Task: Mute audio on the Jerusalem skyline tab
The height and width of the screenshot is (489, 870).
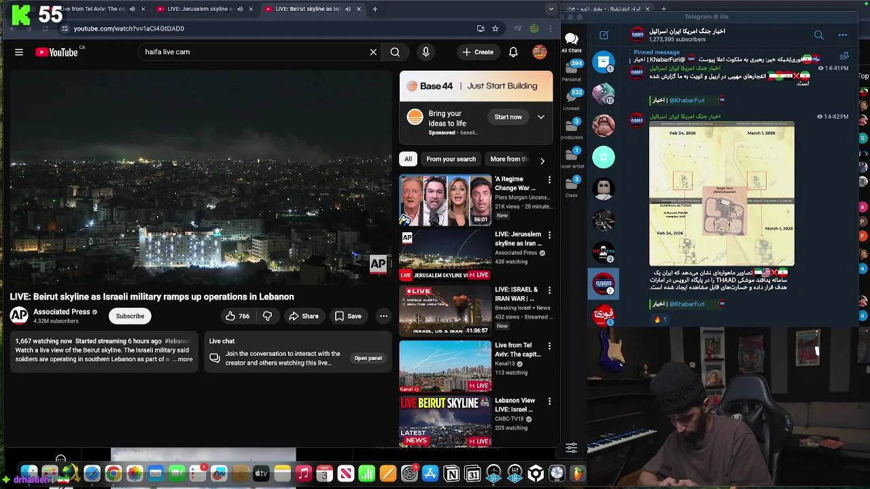Action: pos(240,9)
